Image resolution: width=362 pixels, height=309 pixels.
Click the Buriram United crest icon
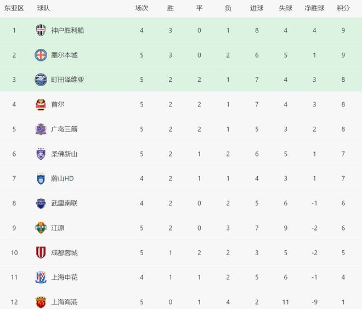coord(41,203)
